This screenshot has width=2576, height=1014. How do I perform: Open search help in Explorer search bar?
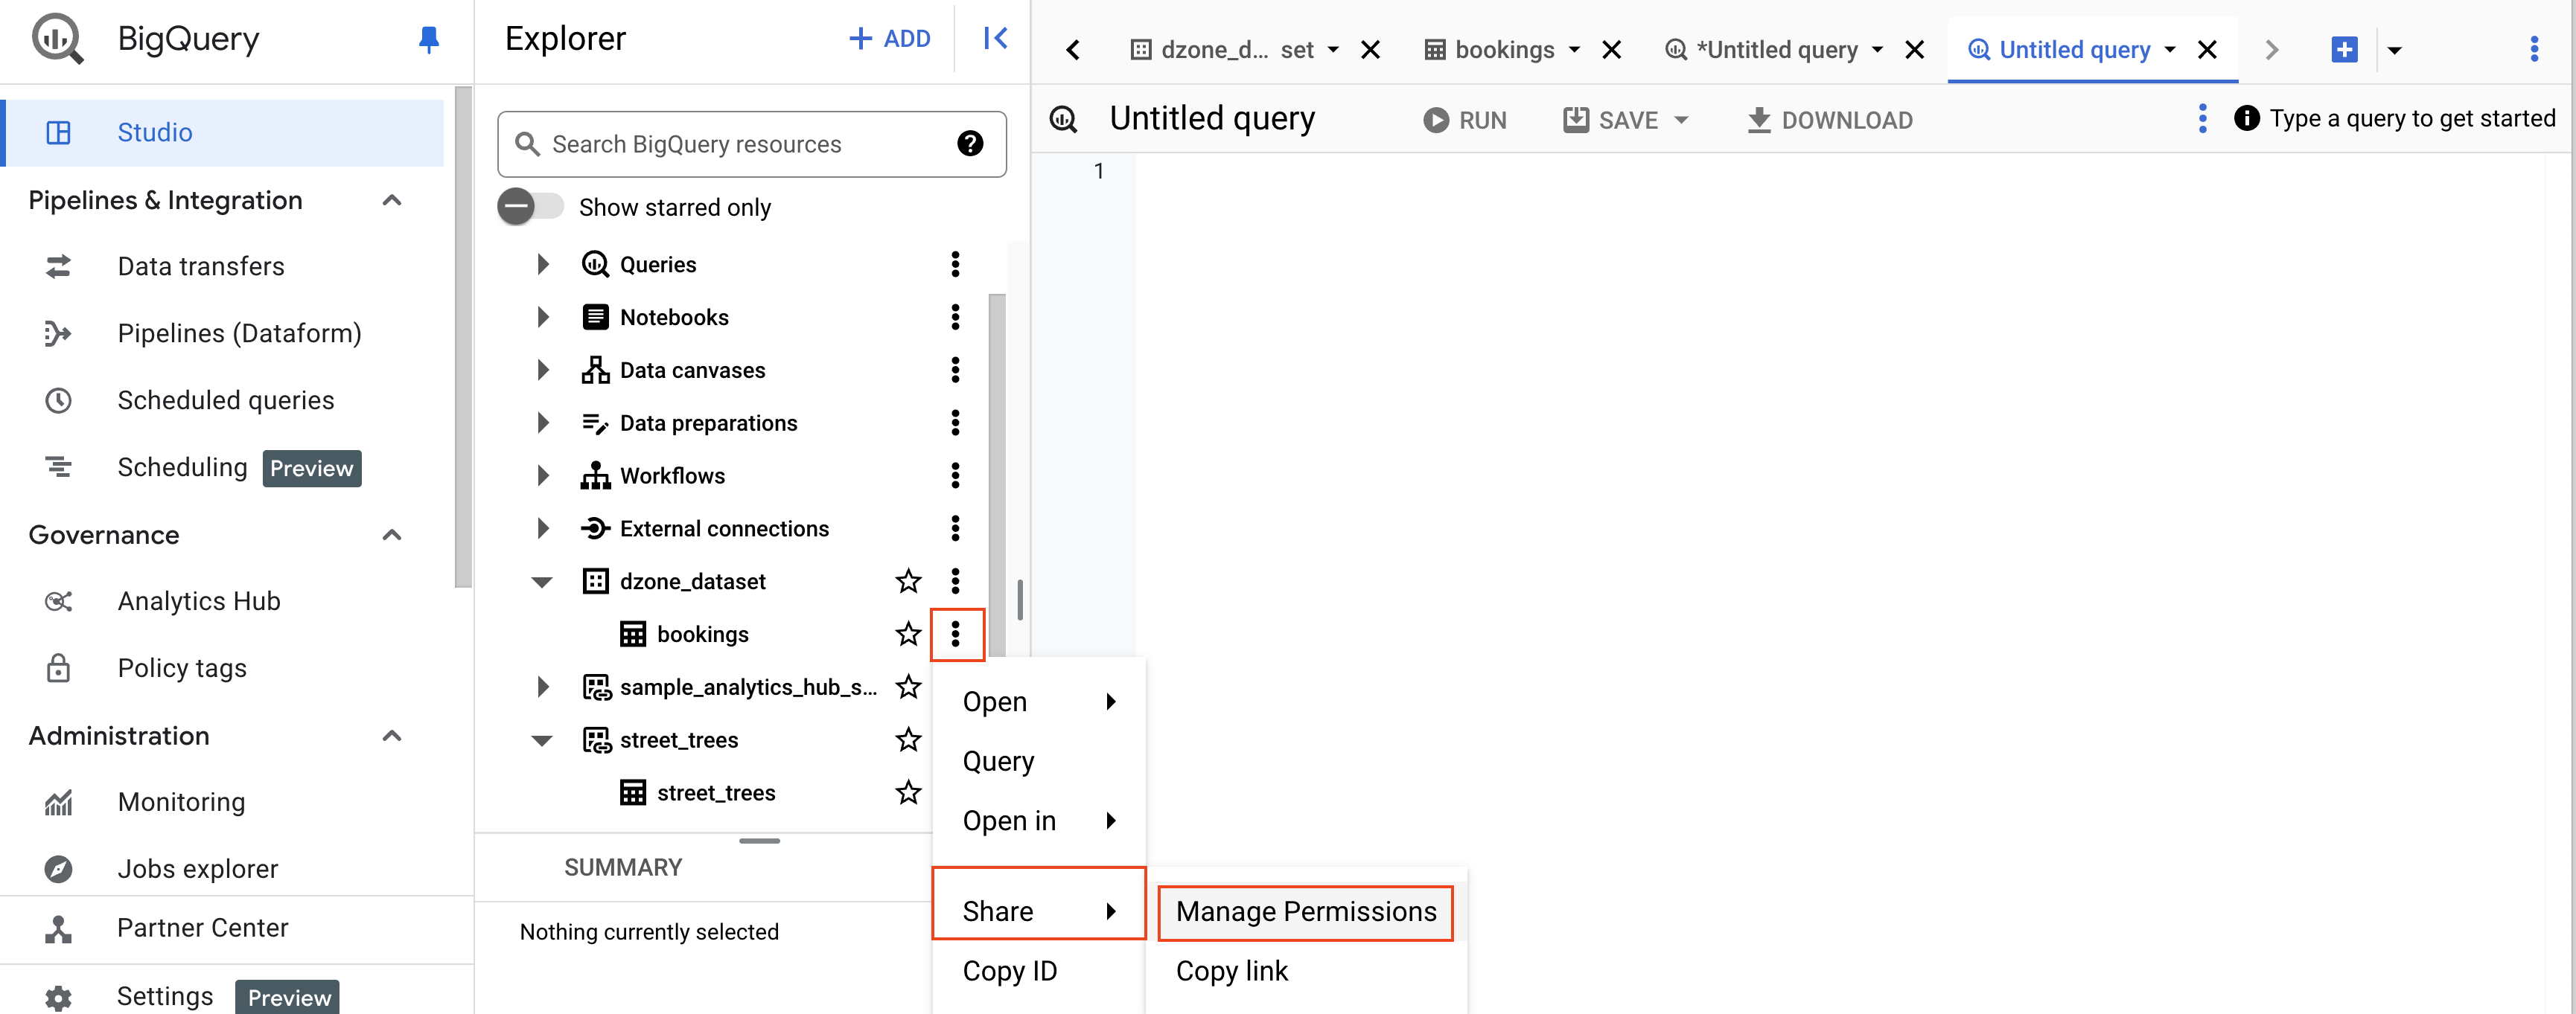968,144
